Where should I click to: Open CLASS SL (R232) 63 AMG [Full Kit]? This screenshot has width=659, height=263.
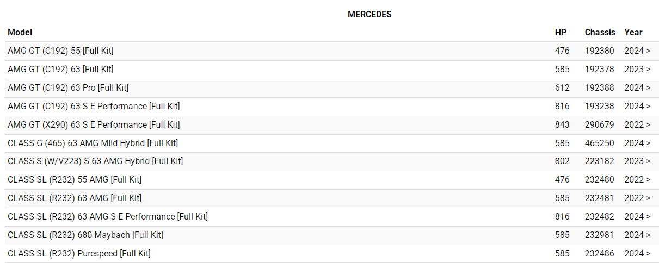tap(75, 198)
